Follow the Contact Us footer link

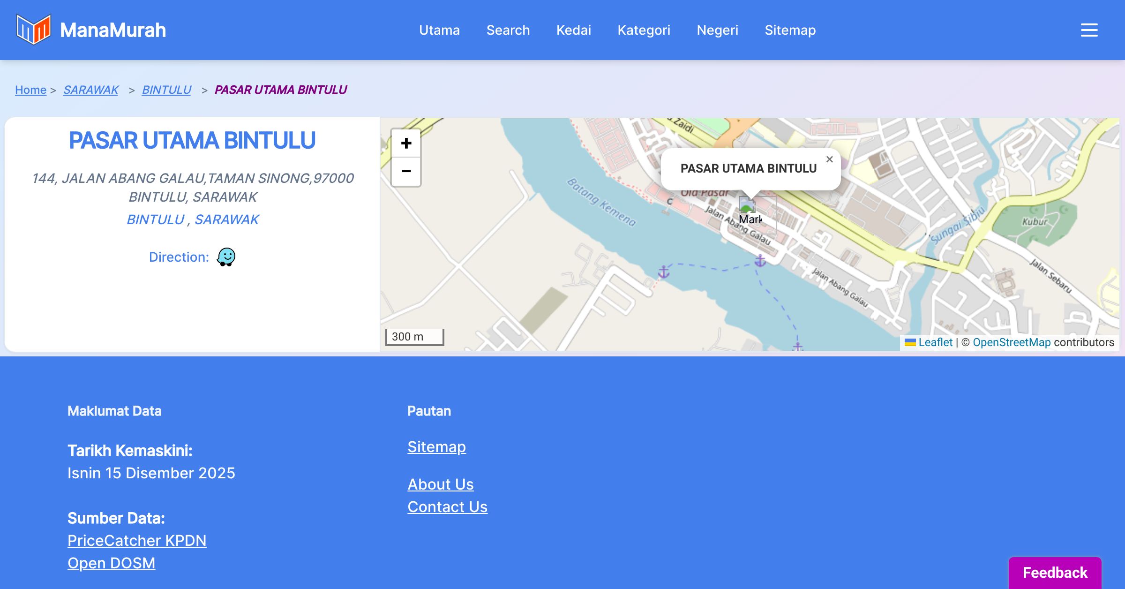click(447, 507)
